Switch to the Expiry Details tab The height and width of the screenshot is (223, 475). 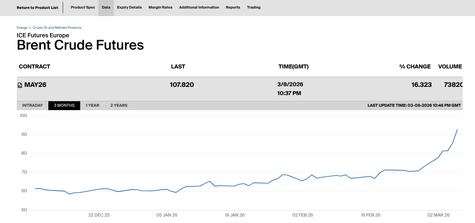(129, 8)
